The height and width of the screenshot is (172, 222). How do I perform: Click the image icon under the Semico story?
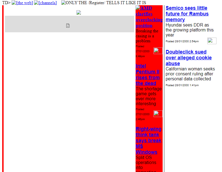coord(212,41)
